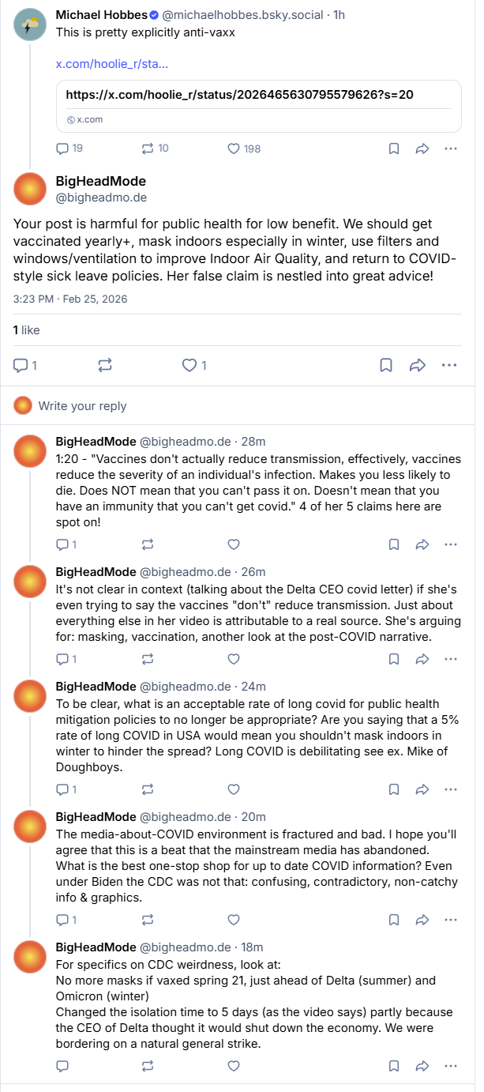Click the Write your reply field
The image size is (484, 1092).
pyautogui.click(x=82, y=406)
